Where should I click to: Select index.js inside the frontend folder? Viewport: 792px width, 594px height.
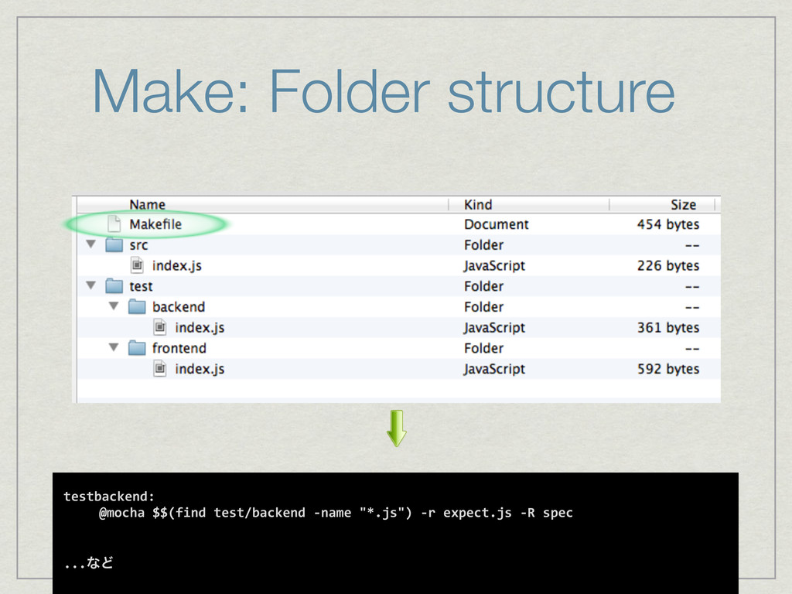(200, 369)
